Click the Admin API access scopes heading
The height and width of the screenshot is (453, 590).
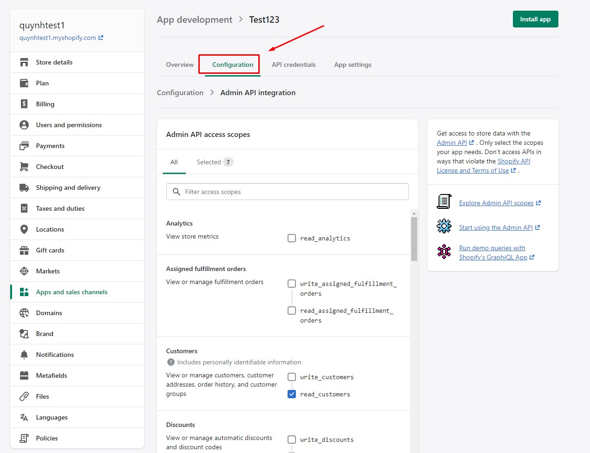coord(208,134)
